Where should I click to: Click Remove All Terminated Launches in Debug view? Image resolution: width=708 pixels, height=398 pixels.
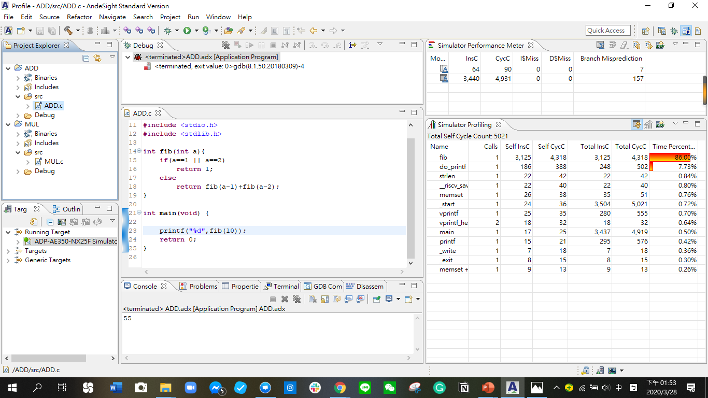(x=225, y=45)
